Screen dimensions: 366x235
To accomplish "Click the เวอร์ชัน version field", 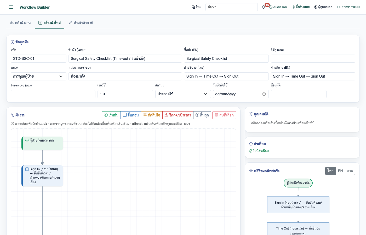I will [125, 94].
